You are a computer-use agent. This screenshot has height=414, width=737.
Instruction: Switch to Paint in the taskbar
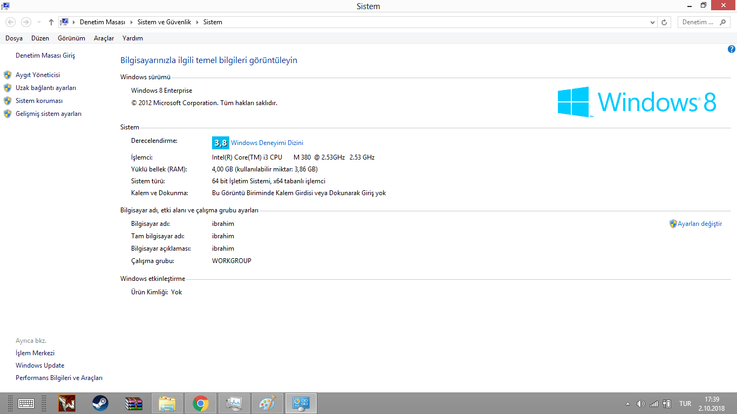click(268, 403)
